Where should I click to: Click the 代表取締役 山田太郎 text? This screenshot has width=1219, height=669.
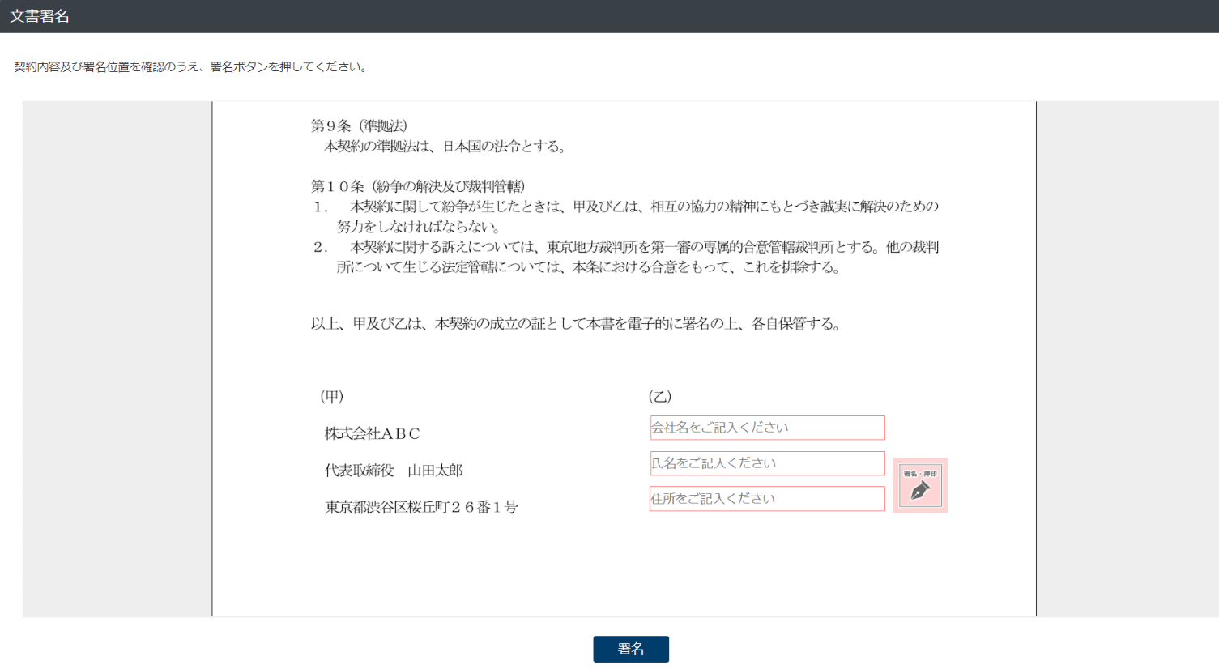click(394, 471)
